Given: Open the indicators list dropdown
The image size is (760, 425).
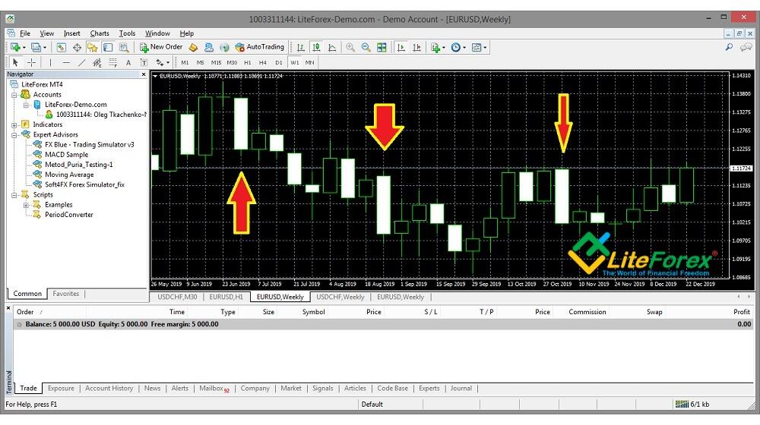Looking at the screenshot, I should pos(438,47).
